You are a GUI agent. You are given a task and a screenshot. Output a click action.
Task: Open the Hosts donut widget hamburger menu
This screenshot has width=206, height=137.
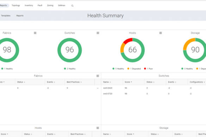tap(161, 33)
